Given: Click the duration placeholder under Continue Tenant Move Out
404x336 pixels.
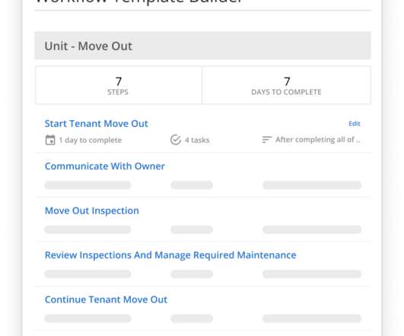Looking at the screenshot, I should pyautogui.click(x=87, y=319).
